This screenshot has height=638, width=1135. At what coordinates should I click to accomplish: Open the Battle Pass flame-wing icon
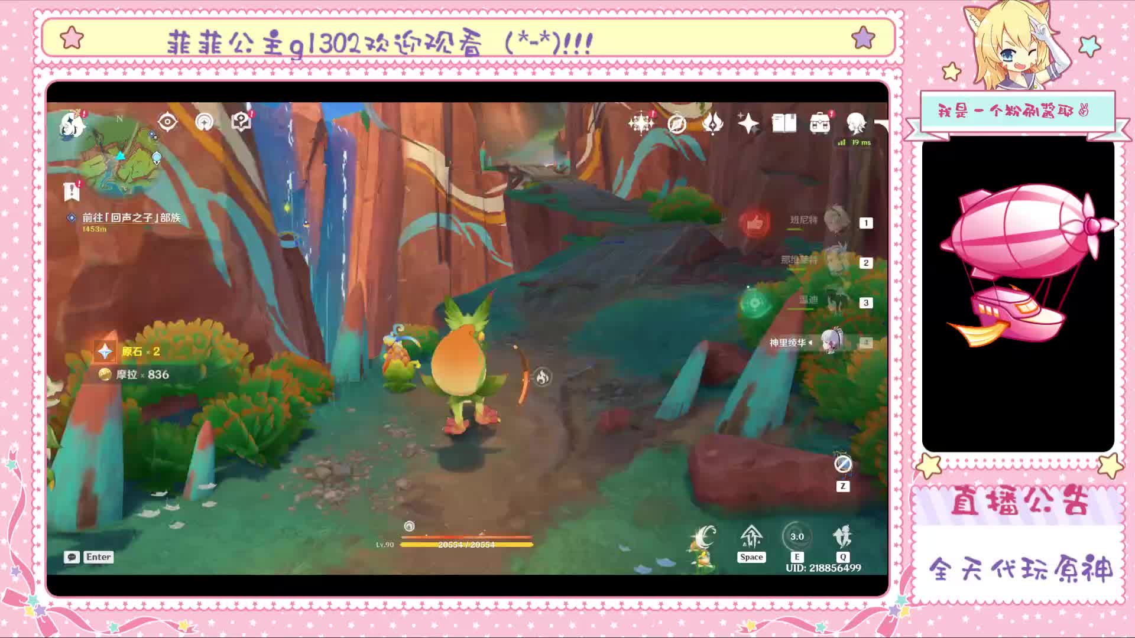coord(712,123)
